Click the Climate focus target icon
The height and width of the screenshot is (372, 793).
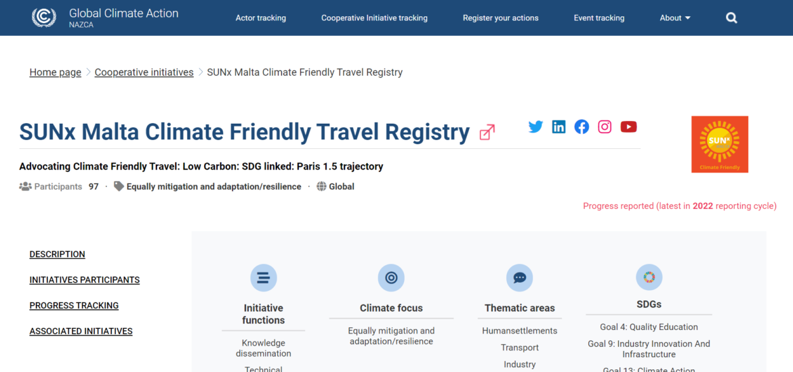(x=391, y=278)
